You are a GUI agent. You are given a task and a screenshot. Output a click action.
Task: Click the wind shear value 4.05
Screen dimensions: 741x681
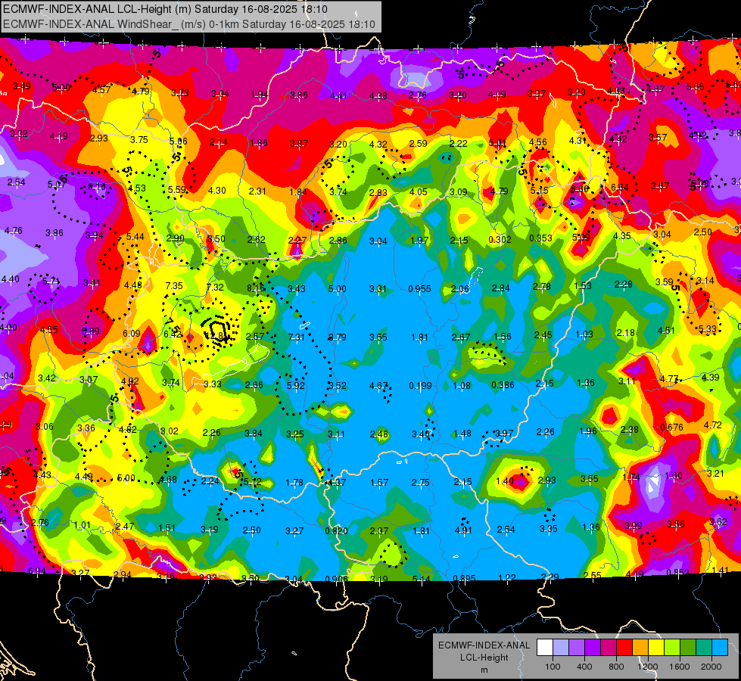(419, 192)
